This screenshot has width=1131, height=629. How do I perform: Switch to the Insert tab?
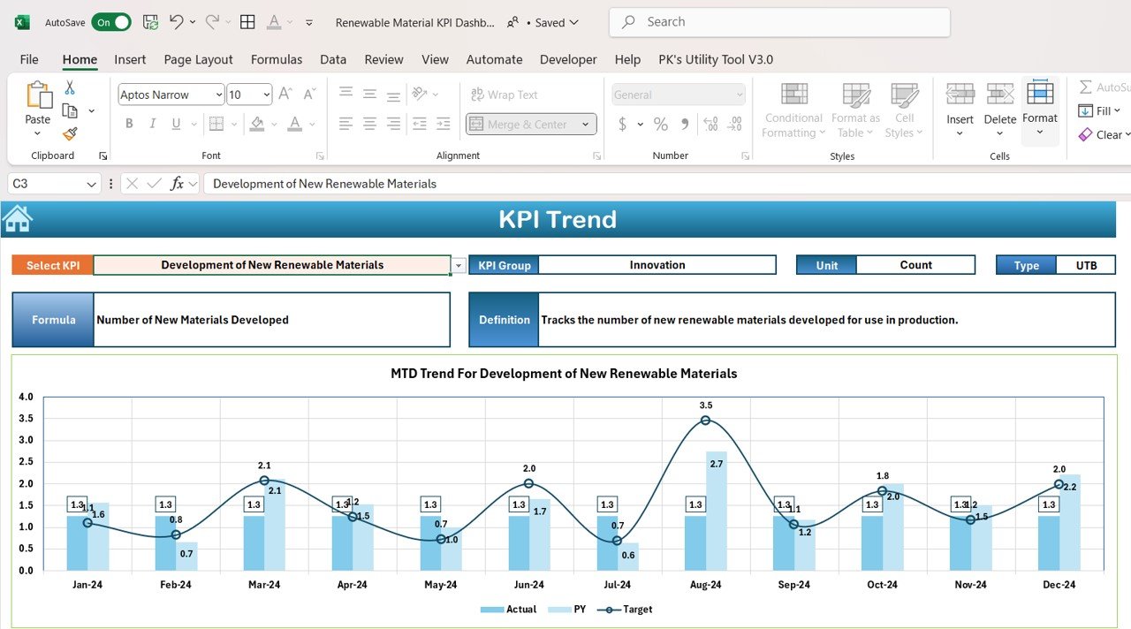pyautogui.click(x=130, y=59)
